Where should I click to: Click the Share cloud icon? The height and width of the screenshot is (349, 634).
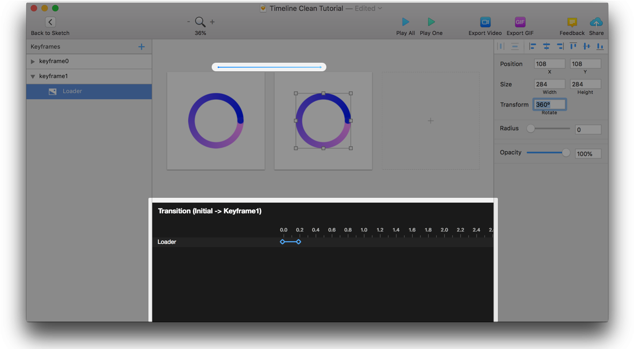[596, 22]
